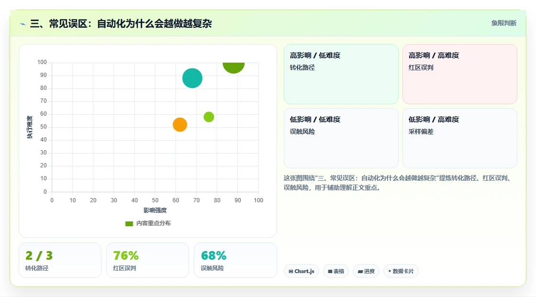Viewport: 536px width, 297px height.
Task: Select the Chart.js tag chip
Action: (x=301, y=271)
